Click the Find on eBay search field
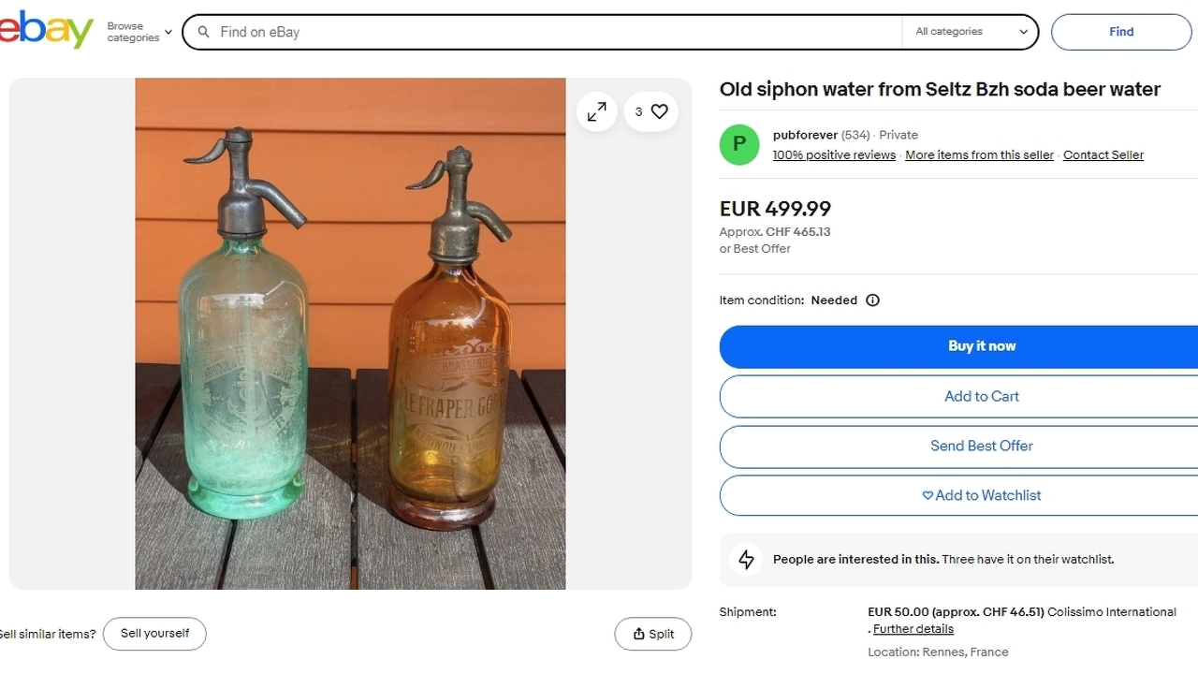 [552, 32]
